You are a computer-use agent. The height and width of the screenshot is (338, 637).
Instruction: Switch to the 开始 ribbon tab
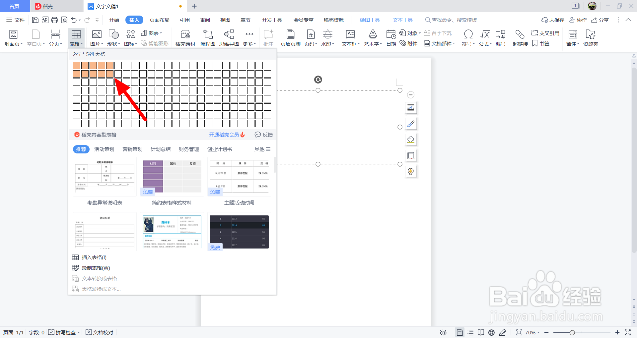pyautogui.click(x=114, y=20)
